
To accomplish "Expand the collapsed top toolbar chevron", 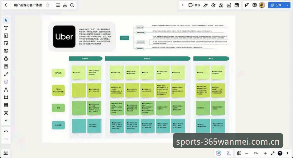I will click(183, 5).
